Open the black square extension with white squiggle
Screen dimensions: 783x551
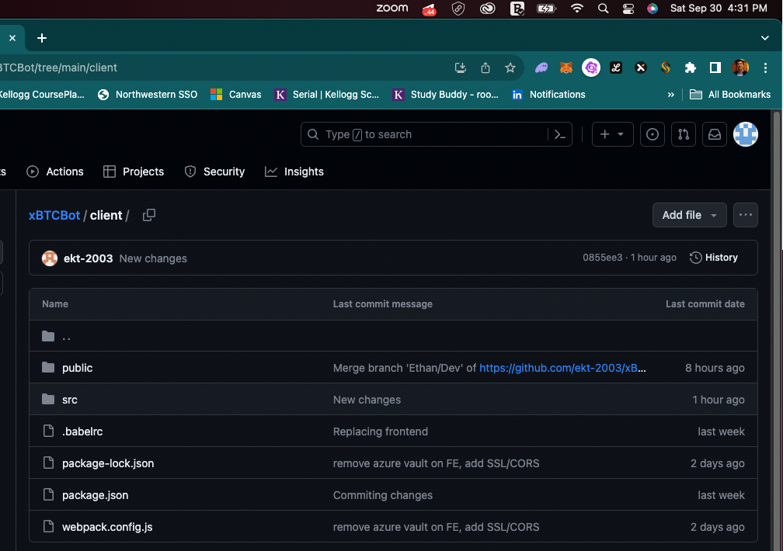616,68
